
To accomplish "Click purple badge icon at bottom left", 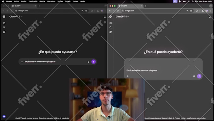I will click(x=4, y=117).
